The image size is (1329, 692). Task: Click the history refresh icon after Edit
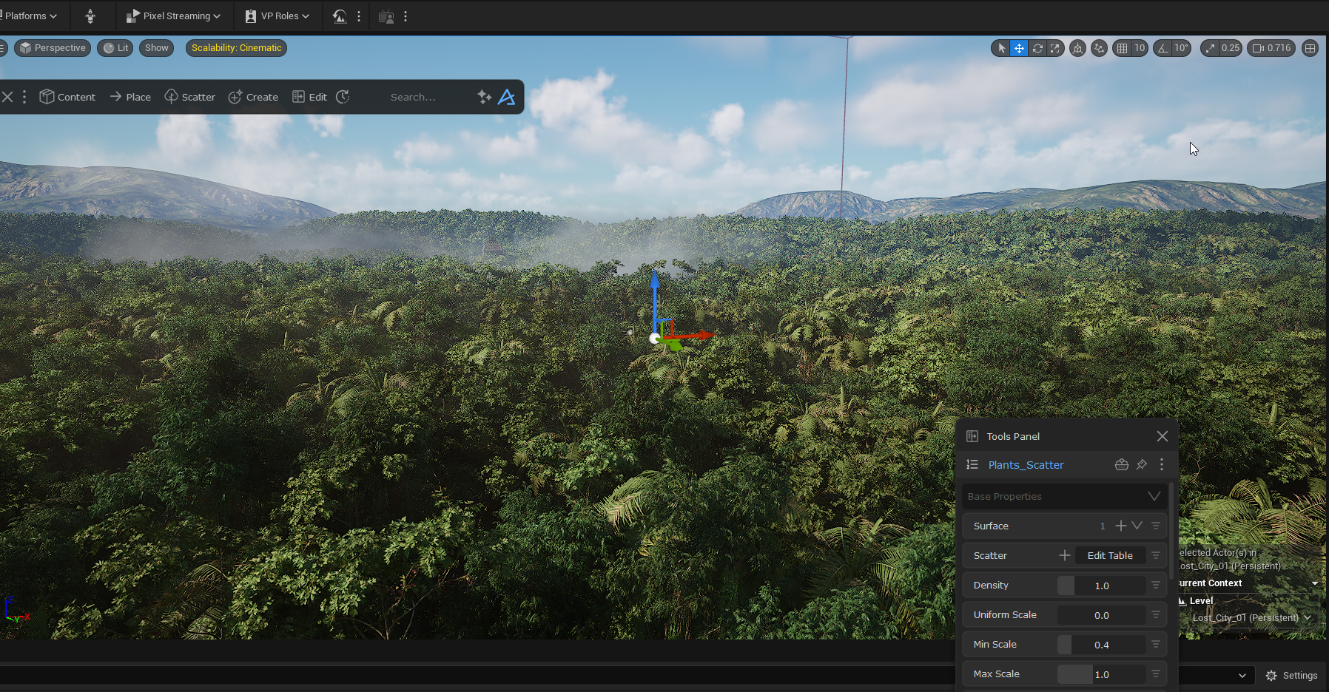tap(343, 97)
